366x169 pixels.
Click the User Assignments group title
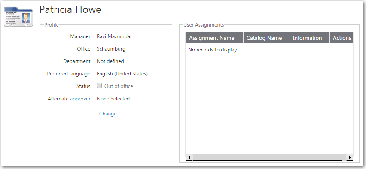tap(204, 25)
